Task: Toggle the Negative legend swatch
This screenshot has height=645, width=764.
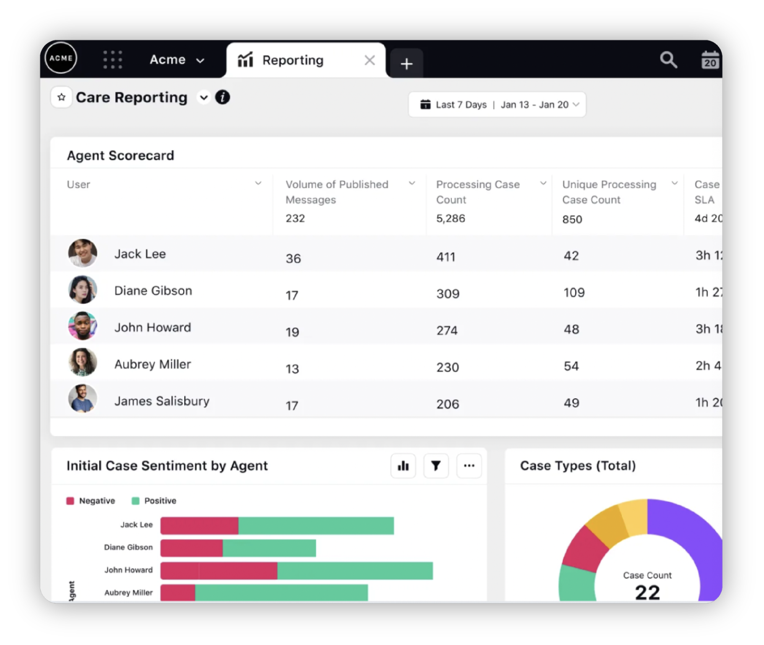Action: coord(70,501)
